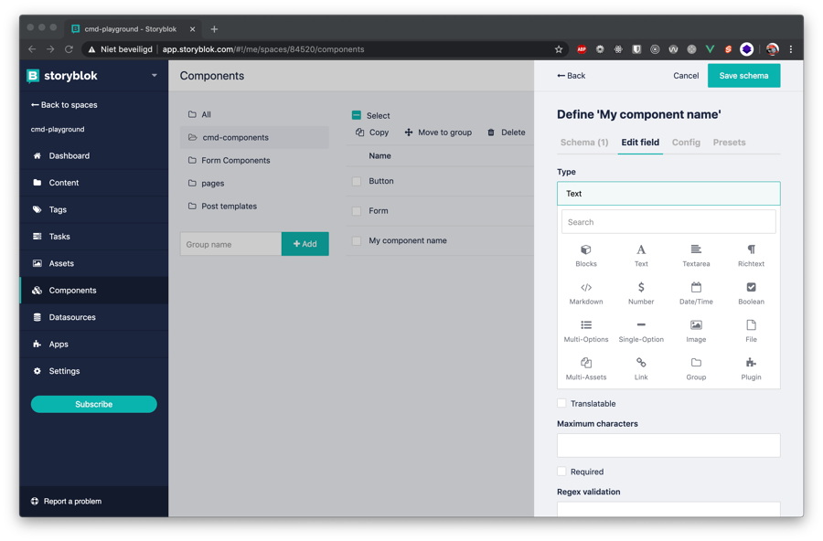
Task: Pick the Markdown field type icon
Action: click(586, 288)
